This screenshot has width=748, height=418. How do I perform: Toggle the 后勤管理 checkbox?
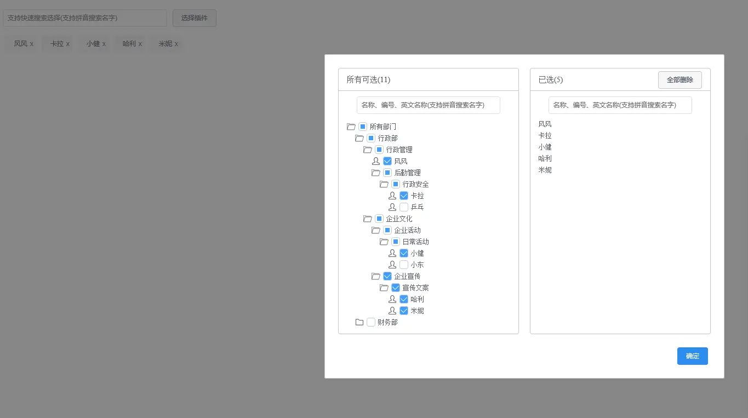387,173
